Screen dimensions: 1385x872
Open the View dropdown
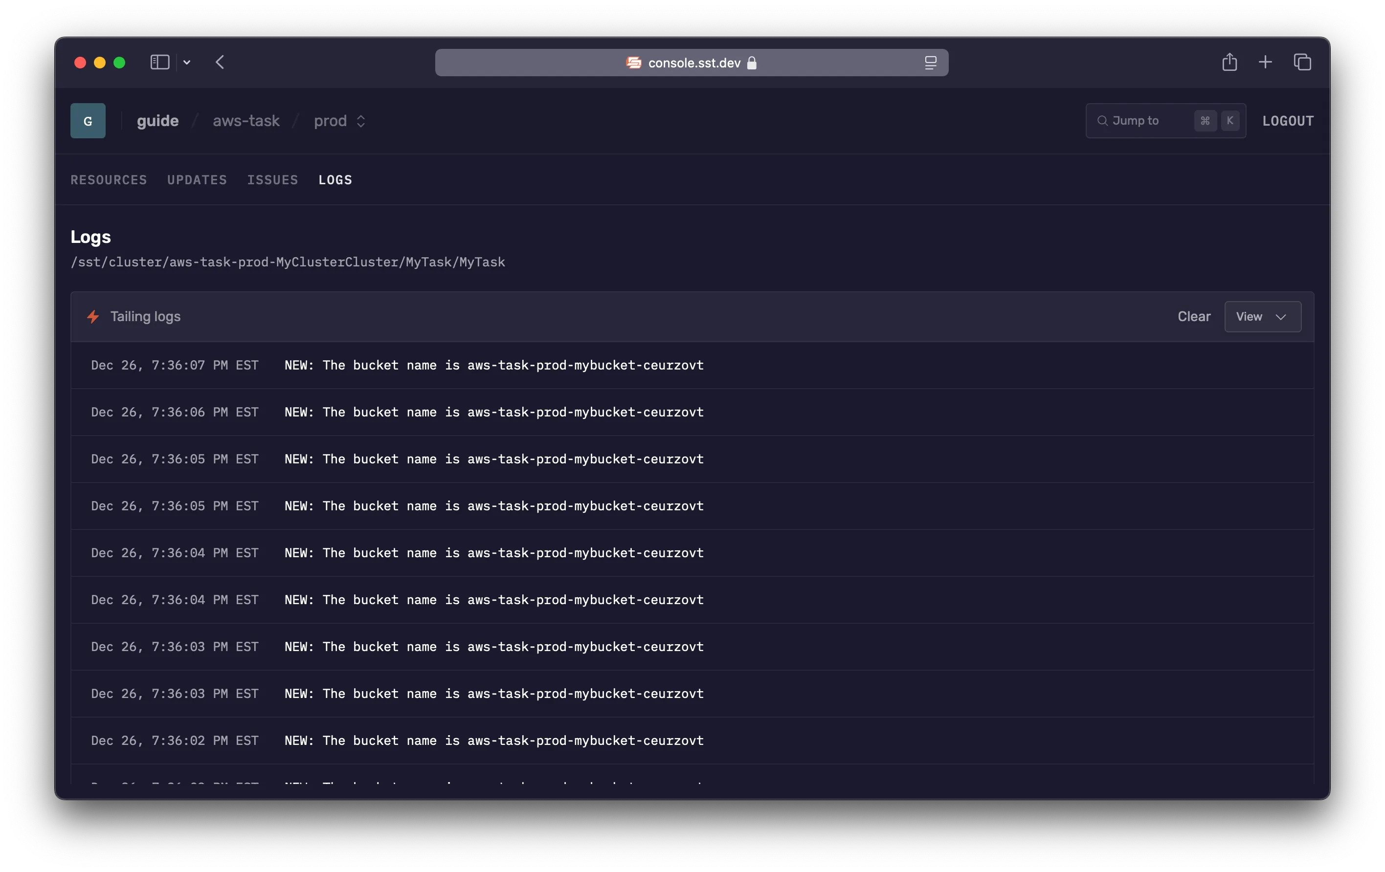(x=1262, y=316)
